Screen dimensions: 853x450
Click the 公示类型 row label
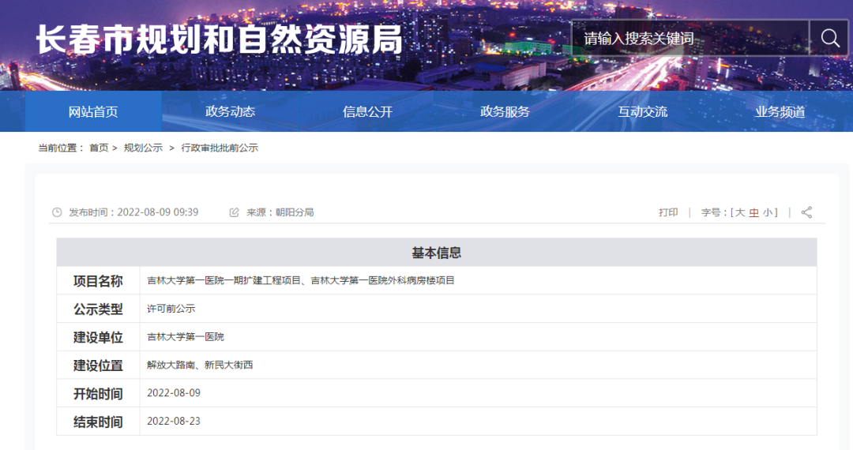click(98, 309)
